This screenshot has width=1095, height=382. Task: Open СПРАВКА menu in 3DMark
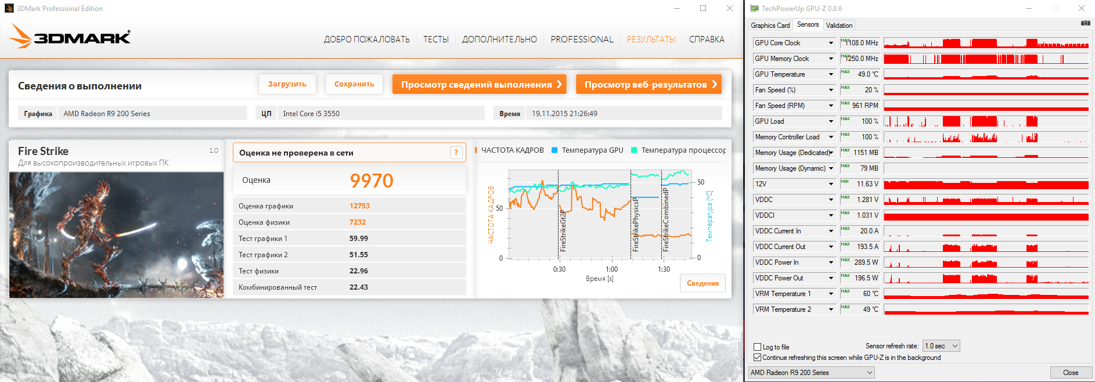coord(707,39)
